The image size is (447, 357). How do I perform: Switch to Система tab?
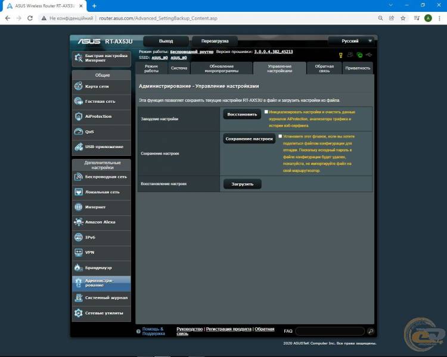pyautogui.click(x=179, y=68)
